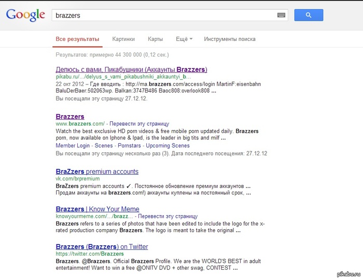Open Инструменты поиска
The image size is (363, 280).
(x=230, y=39)
